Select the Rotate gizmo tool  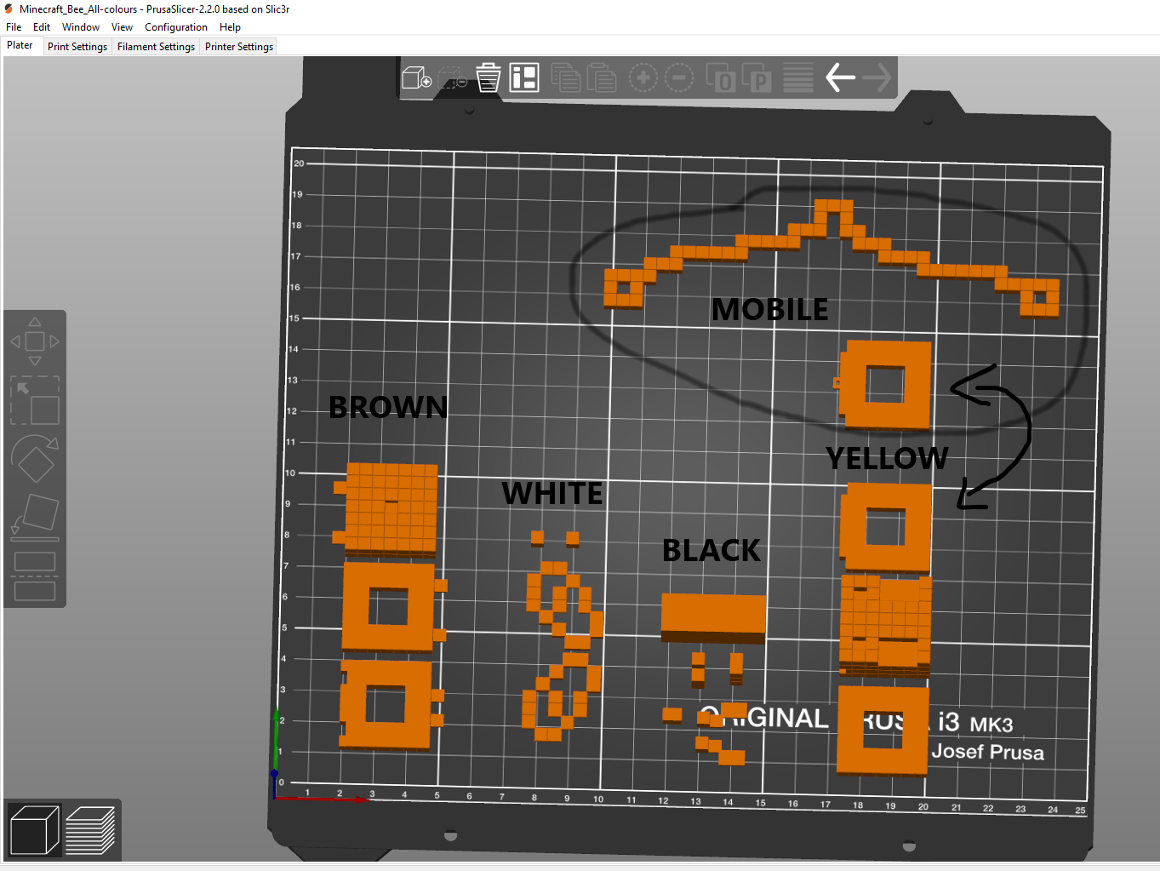click(35, 459)
